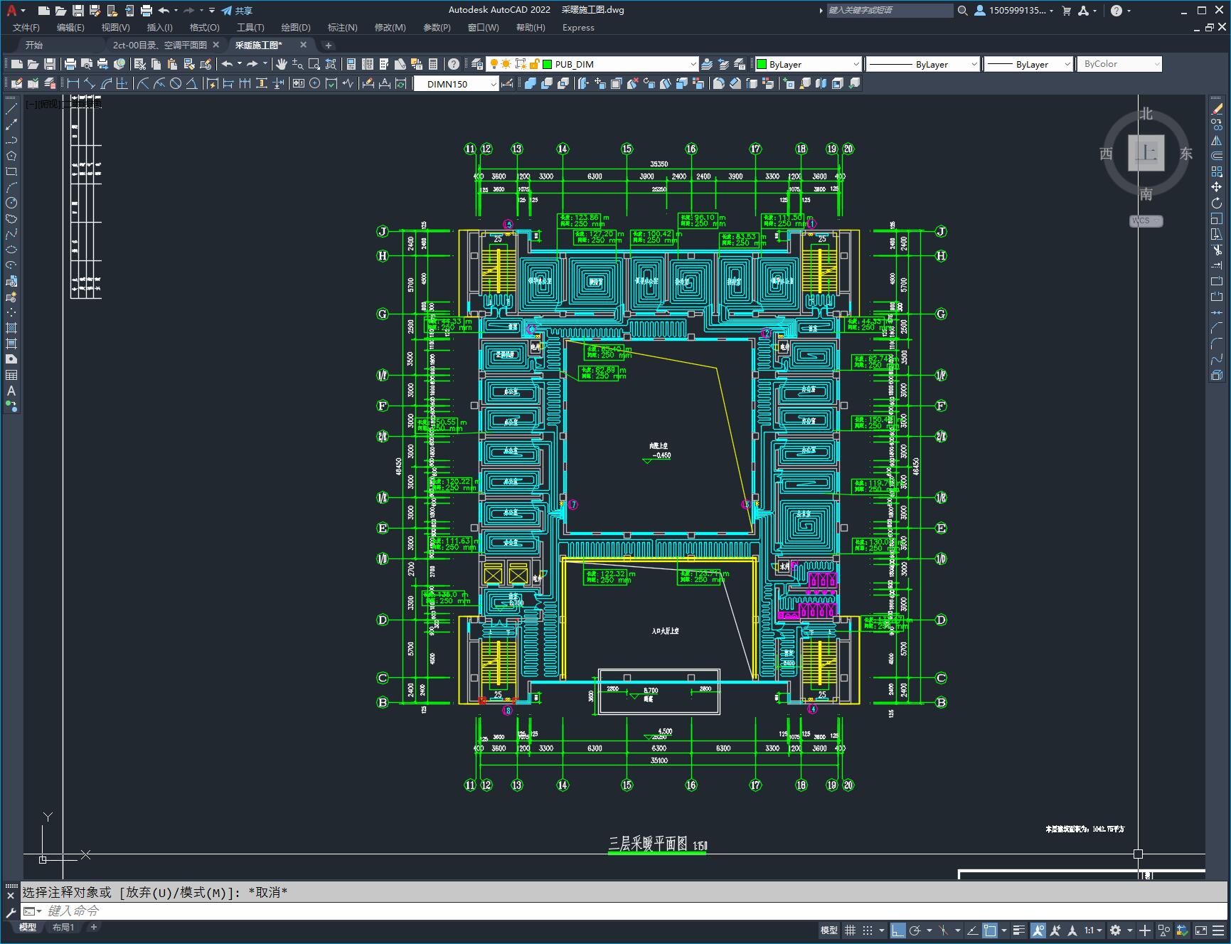Select the Revision Cloud tool

coord(11,218)
